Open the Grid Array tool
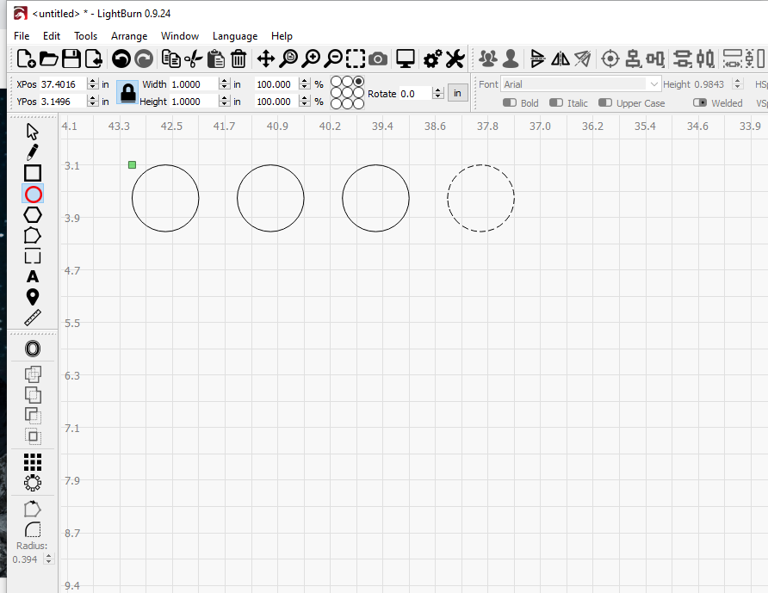This screenshot has height=593, width=768. [33, 462]
